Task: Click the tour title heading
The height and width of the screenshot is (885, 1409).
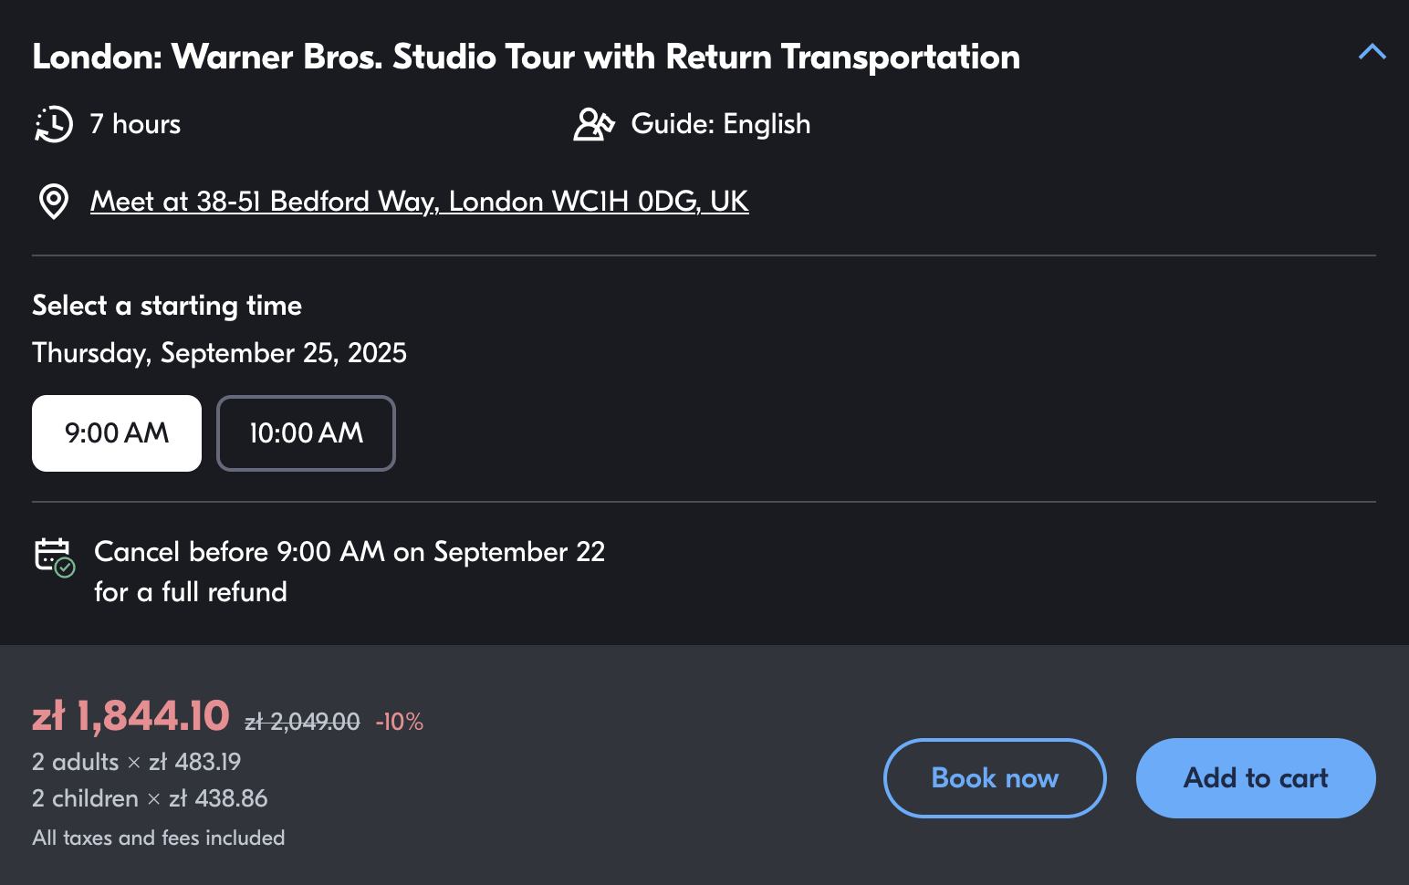Action: [x=527, y=57]
